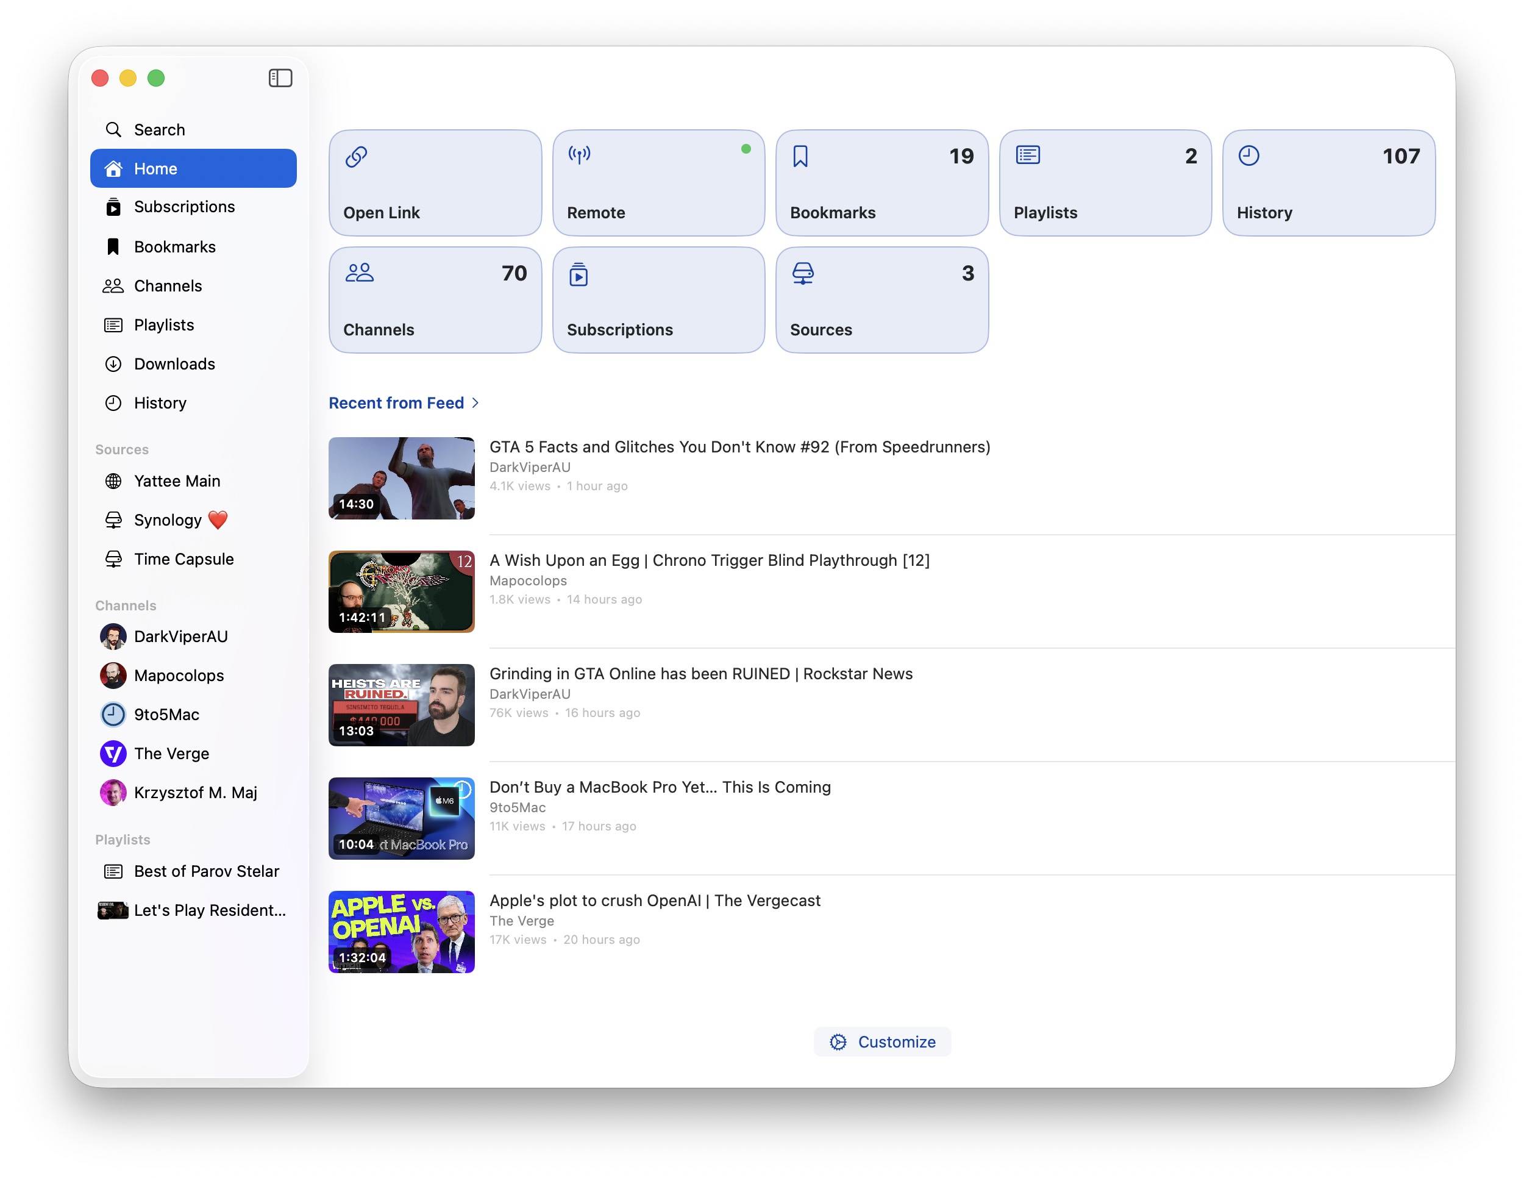1524x1178 pixels.
Task: Open the Channels card showing 70
Action: pyautogui.click(x=435, y=300)
